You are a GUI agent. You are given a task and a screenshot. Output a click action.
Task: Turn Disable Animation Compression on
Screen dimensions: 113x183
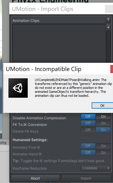103,117
